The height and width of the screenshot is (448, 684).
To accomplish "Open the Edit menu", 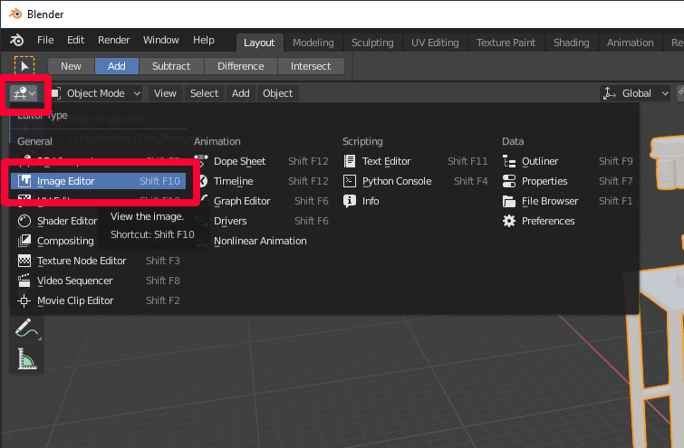I will [75, 40].
